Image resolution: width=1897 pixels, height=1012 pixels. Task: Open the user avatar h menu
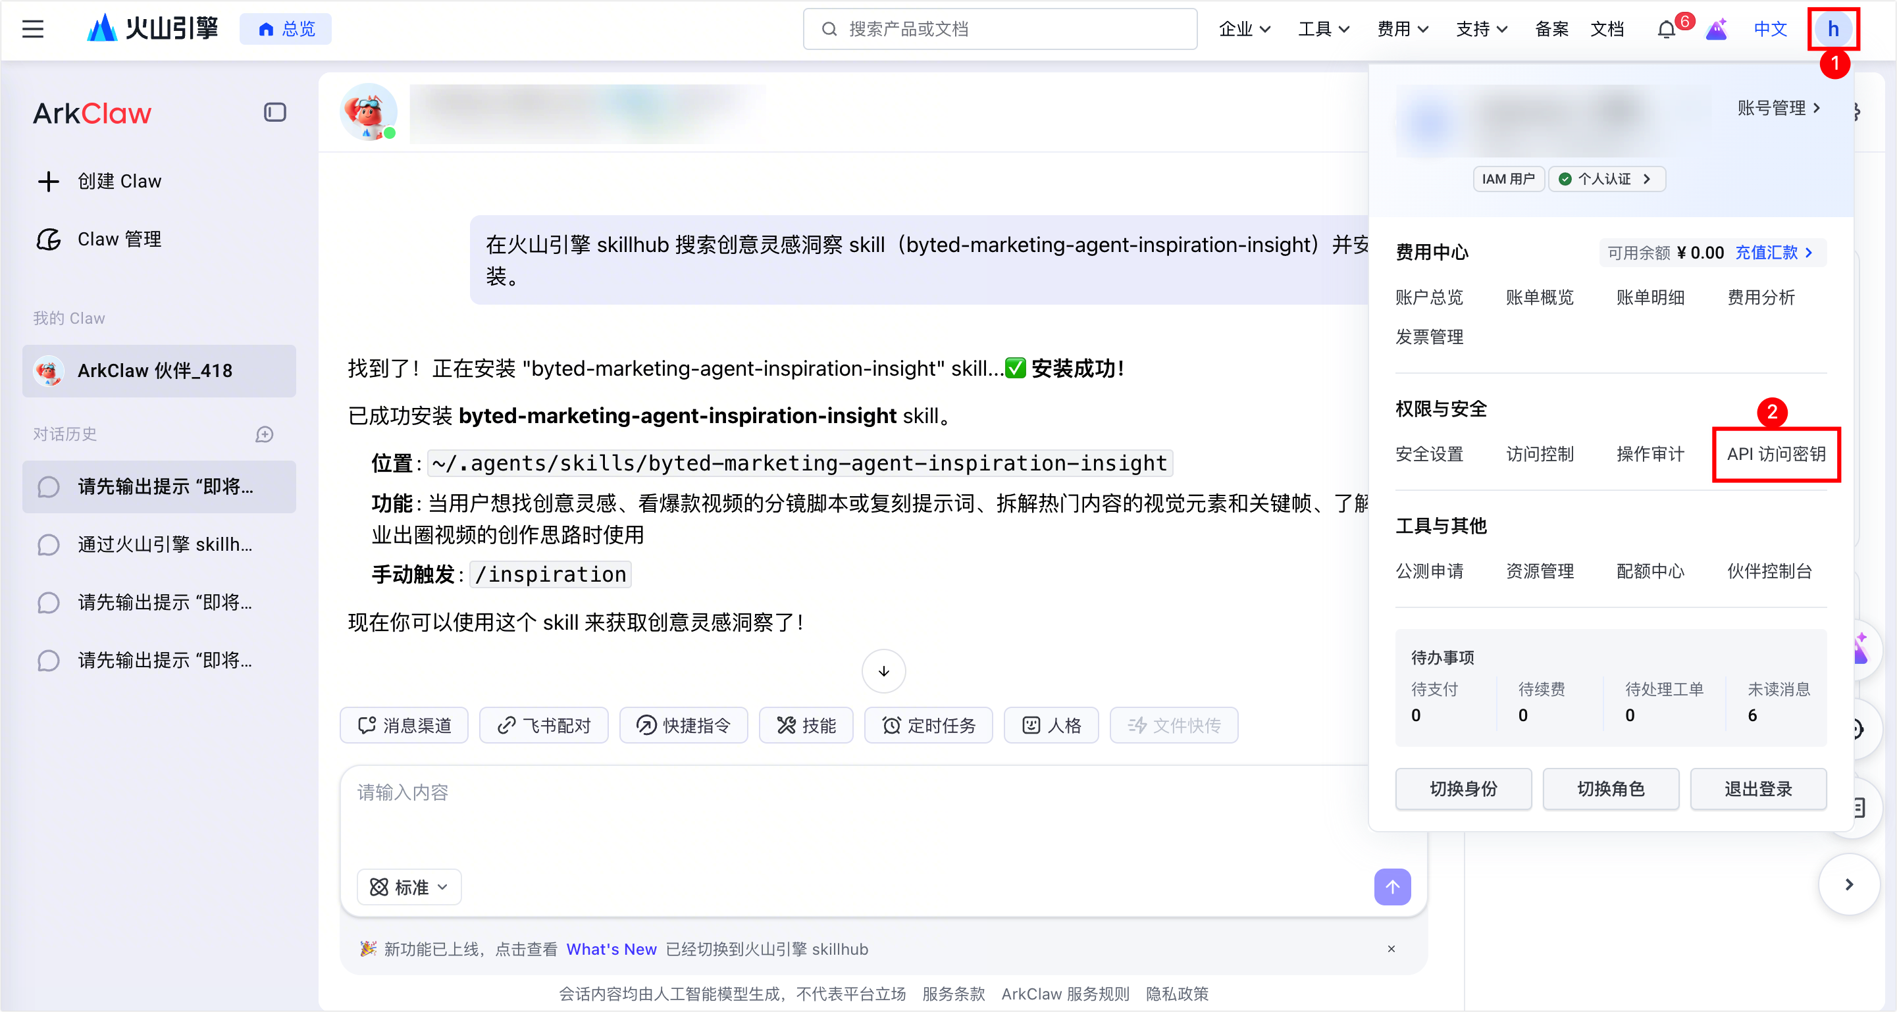(x=1833, y=30)
